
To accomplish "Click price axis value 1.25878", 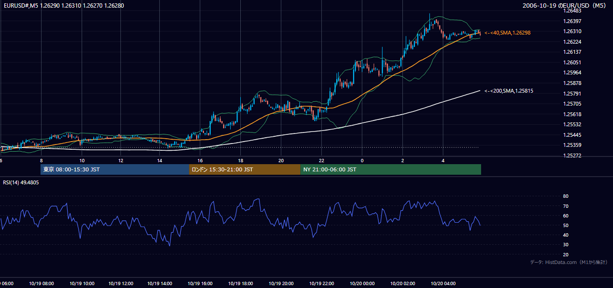I will (x=573, y=83).
